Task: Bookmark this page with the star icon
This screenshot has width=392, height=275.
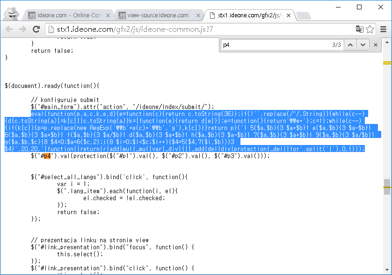Action: (x=370, y=29)
